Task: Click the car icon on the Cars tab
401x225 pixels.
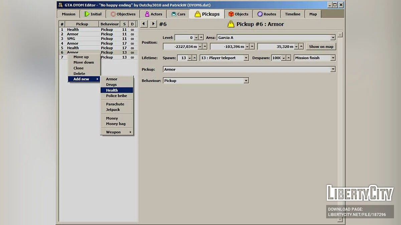Action: (173, 14)
